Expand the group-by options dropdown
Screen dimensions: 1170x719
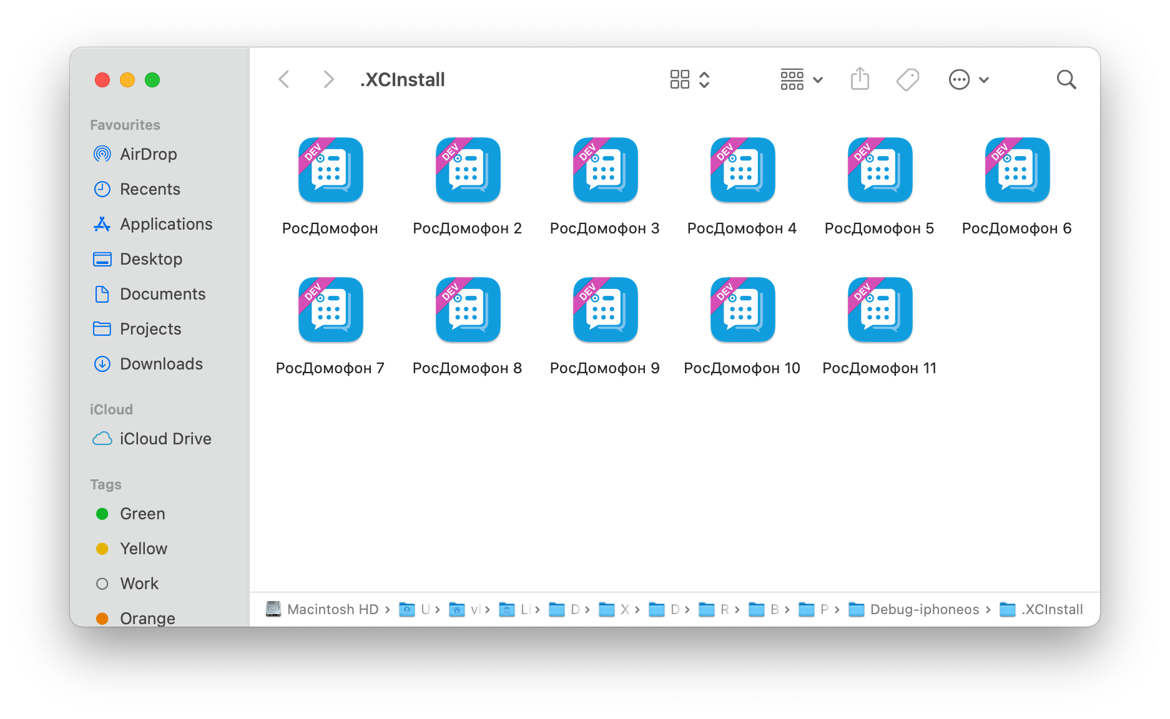pyautogui.click(x=802, y=79)
